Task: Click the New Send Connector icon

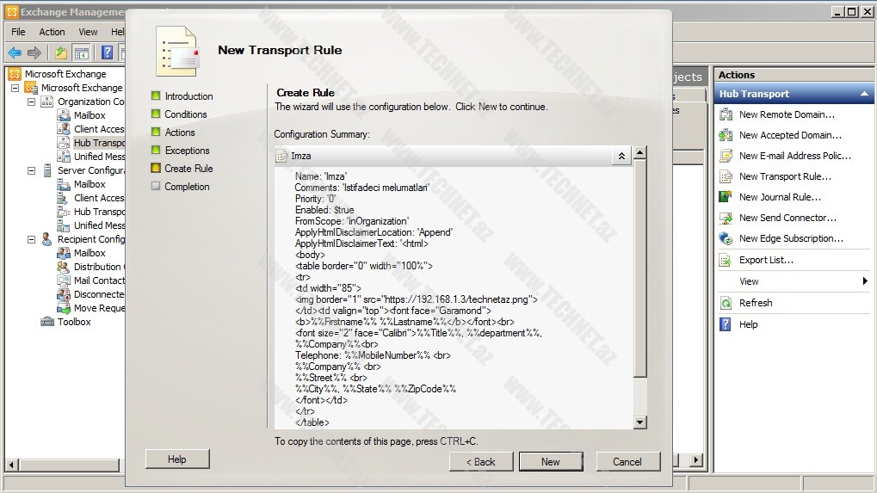Action: [x=726, y=218]
